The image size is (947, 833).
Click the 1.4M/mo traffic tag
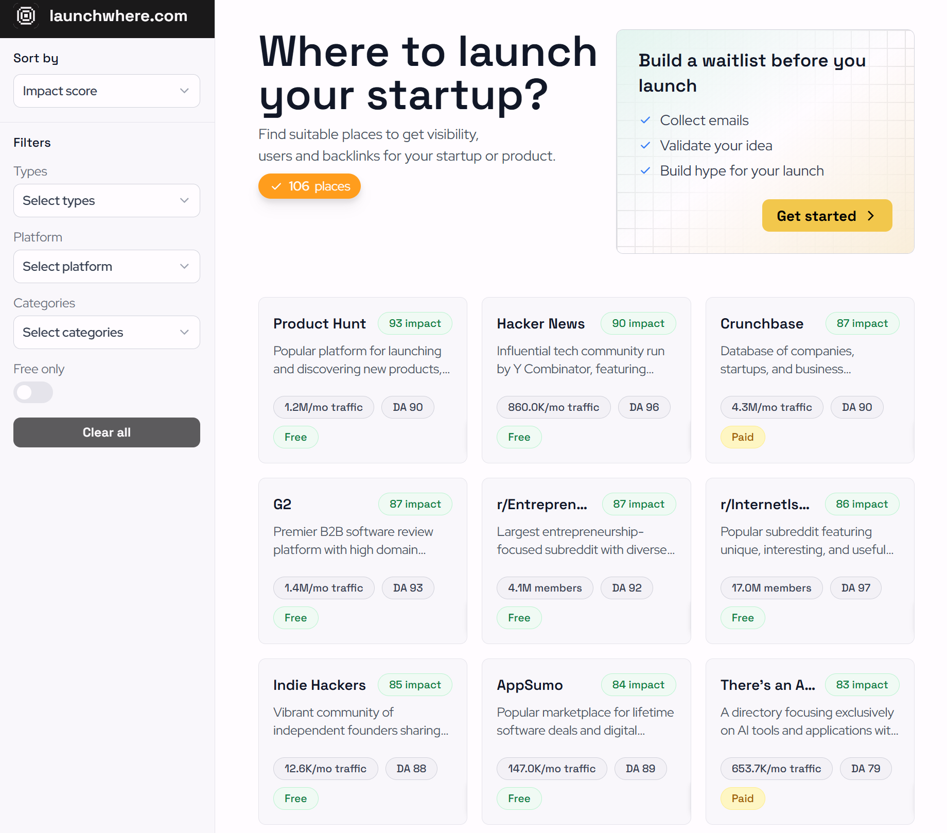click(324, 588)
